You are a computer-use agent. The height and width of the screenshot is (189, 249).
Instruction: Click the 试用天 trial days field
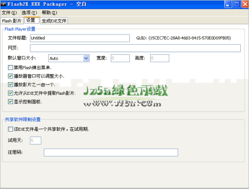36,140
